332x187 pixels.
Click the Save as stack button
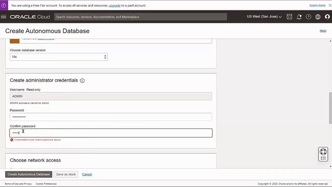coord(66,175)
